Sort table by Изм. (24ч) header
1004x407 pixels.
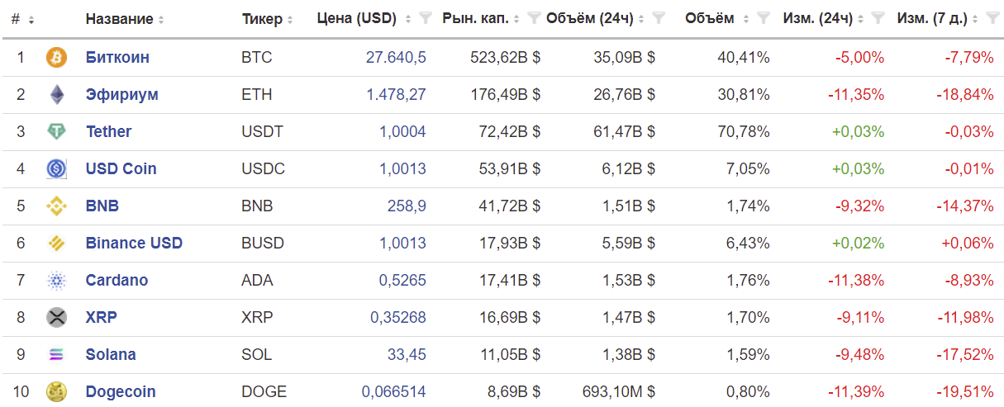pyautogui.click(x=823, y=19)
